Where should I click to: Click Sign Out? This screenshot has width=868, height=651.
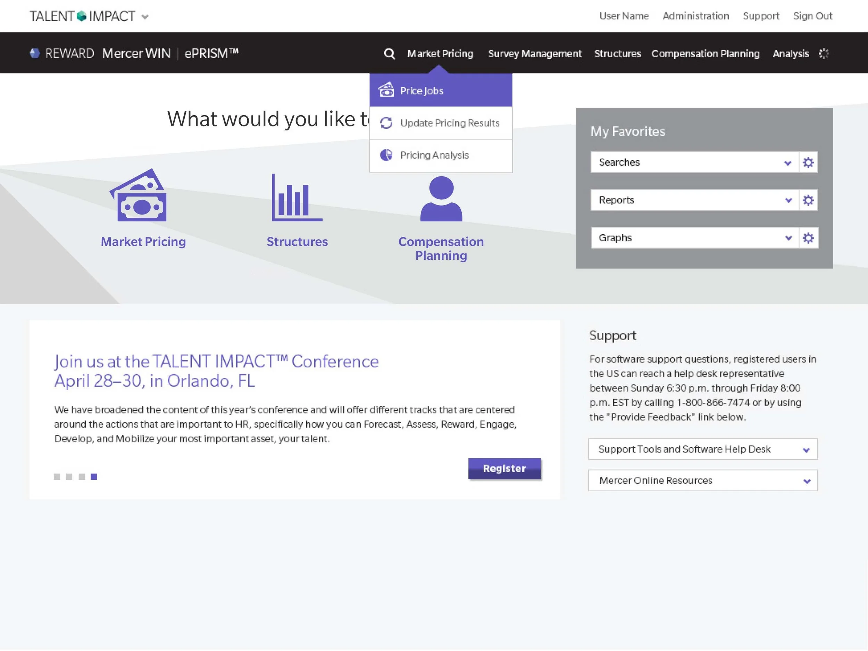point(812,16)
